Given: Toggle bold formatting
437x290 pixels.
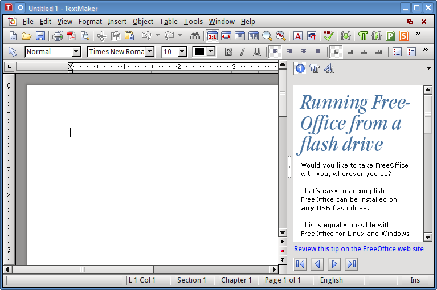Looking at the screenshot, I should click(228, 52).
